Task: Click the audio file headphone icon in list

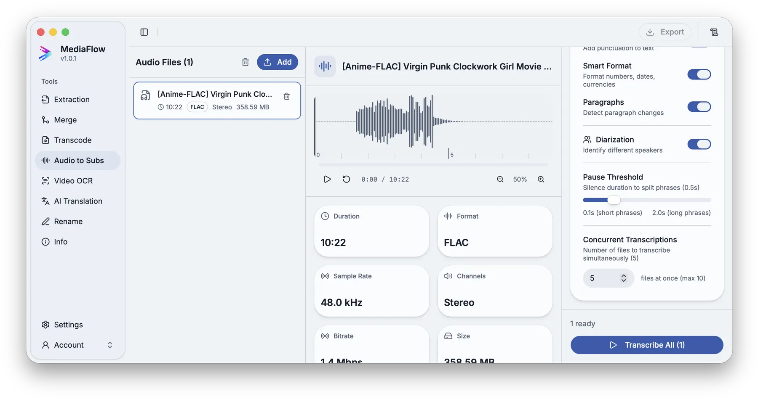Action: coord(145,95)
